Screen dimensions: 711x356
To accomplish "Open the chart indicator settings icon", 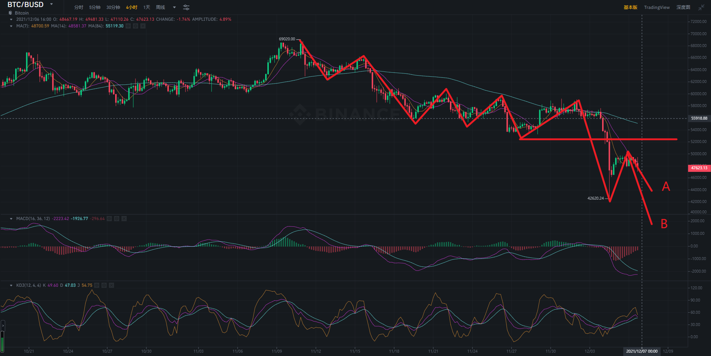I will (x=186, y=7).
